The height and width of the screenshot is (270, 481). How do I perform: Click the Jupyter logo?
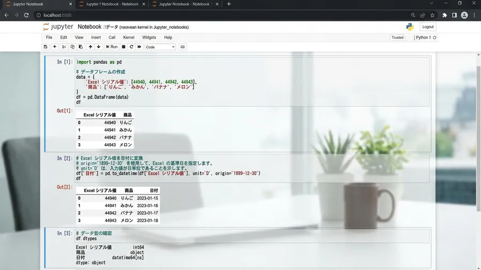point(58,27)
